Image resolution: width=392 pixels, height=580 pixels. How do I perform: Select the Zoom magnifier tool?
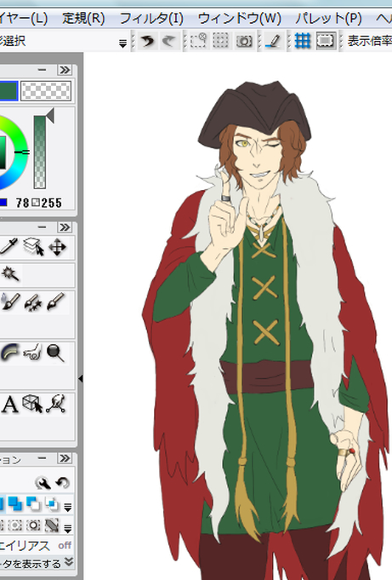[55, 353]
